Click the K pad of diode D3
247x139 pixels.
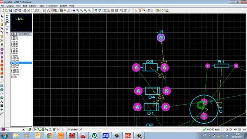tap(136, 68)
